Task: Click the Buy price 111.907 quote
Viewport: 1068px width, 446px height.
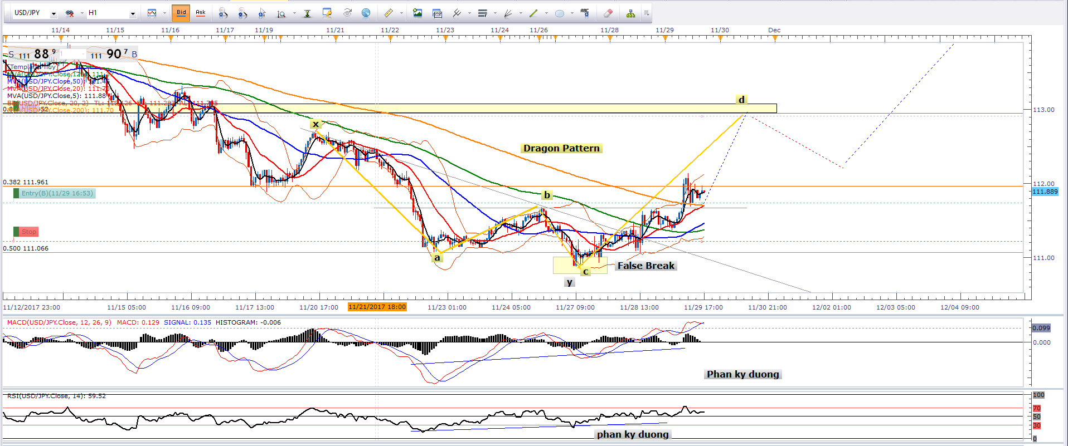Action: click(111, 54)
